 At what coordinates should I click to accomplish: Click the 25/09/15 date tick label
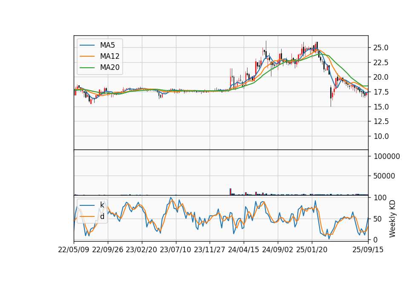click(368, 250)
